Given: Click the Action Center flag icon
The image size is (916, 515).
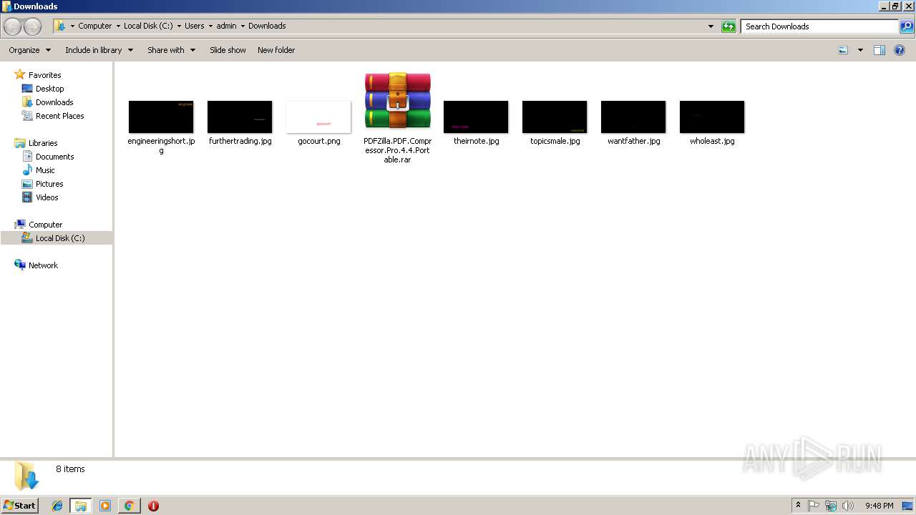Looking at the screenshot, I should (814, 506).
